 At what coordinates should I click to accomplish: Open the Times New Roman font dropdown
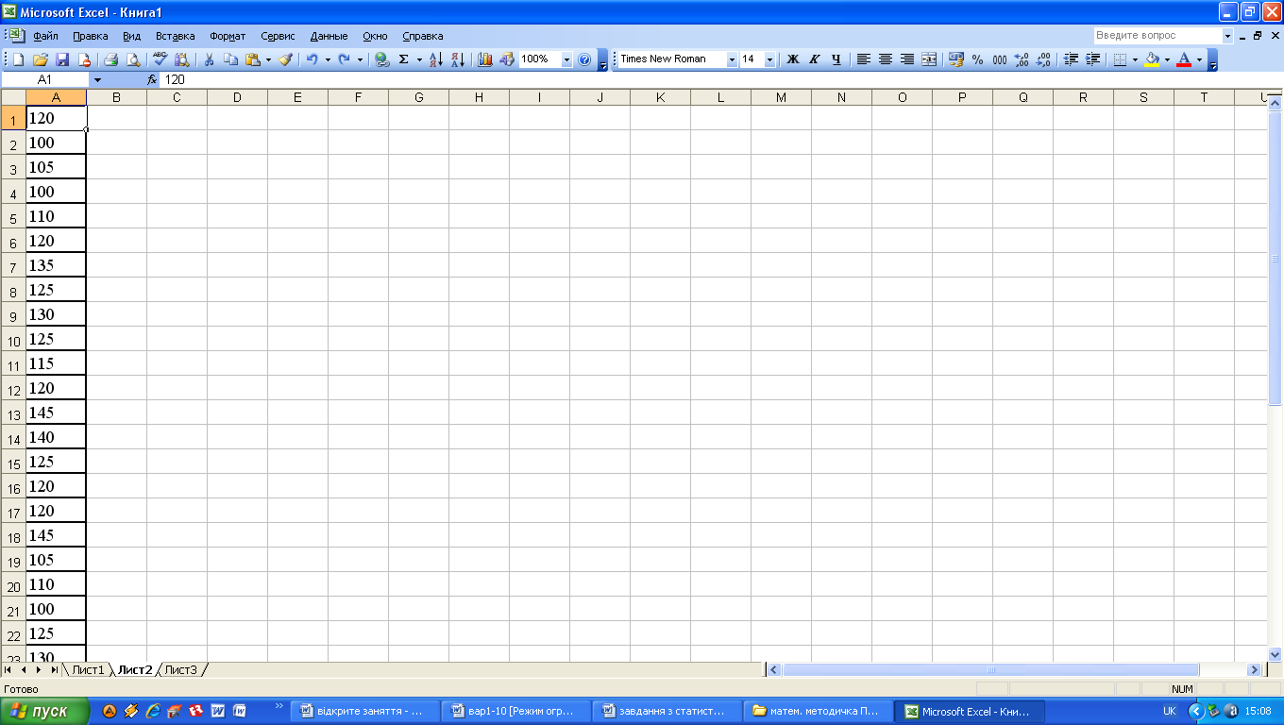732,59
